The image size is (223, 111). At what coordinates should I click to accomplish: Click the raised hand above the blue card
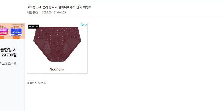point(16,27)
